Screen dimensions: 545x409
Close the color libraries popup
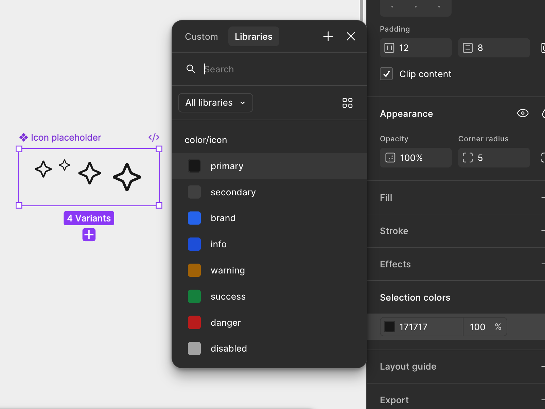(351, 36)
